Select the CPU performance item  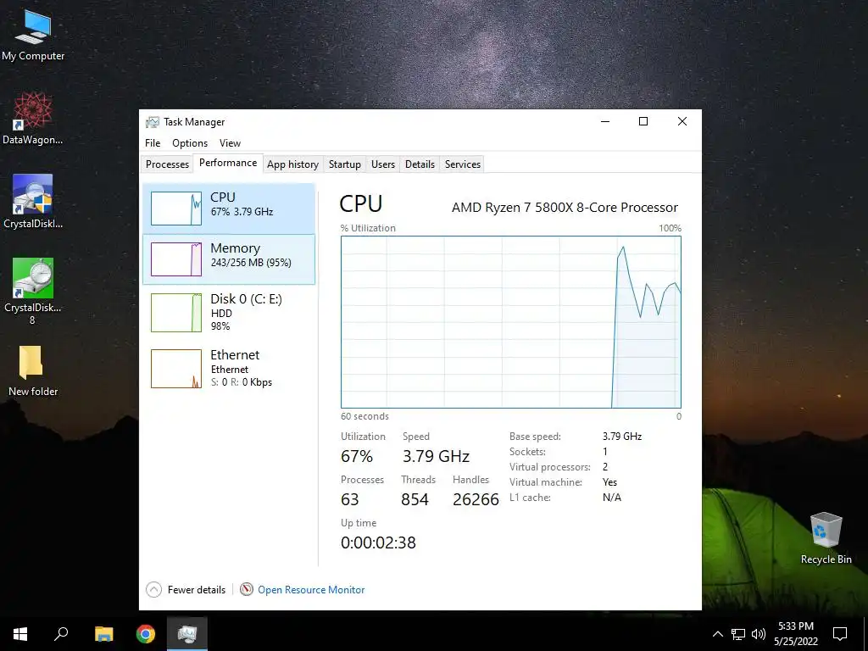point(229,209)
